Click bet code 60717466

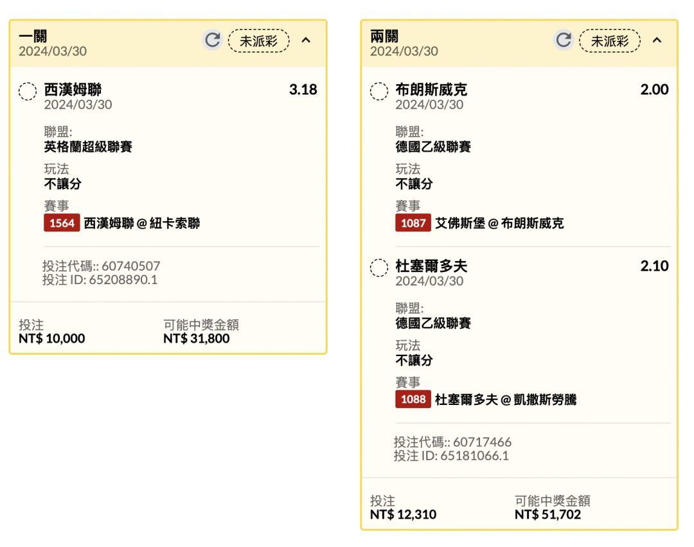pyautogui.click(x=482, y=442)
